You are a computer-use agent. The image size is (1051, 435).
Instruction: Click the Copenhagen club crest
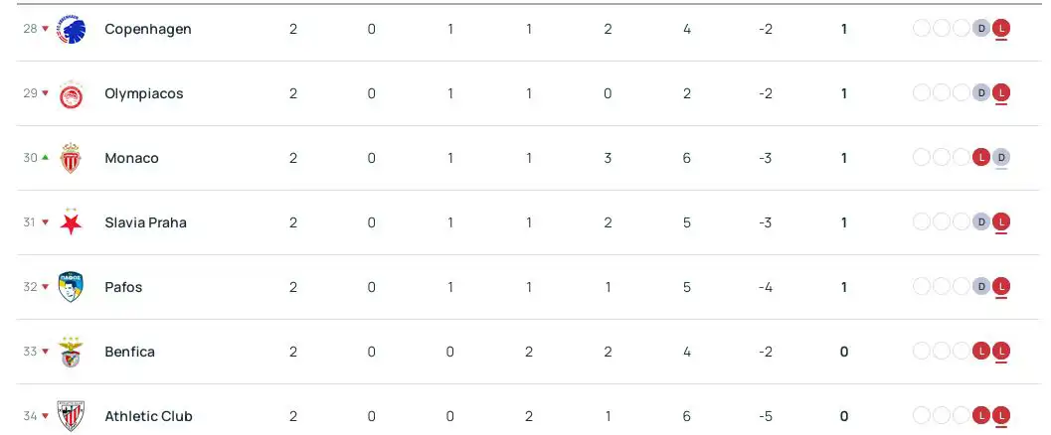[x=71, y=29]
